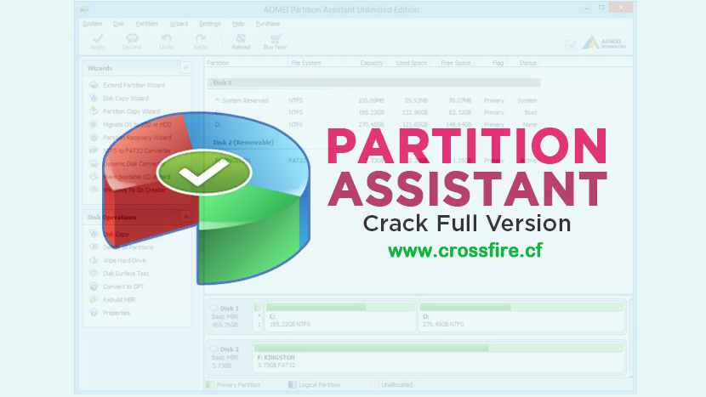Select the C: 195.22GB NTFS partition bar
This screenshot has height=397, width=706.
(x=340, y=316)
